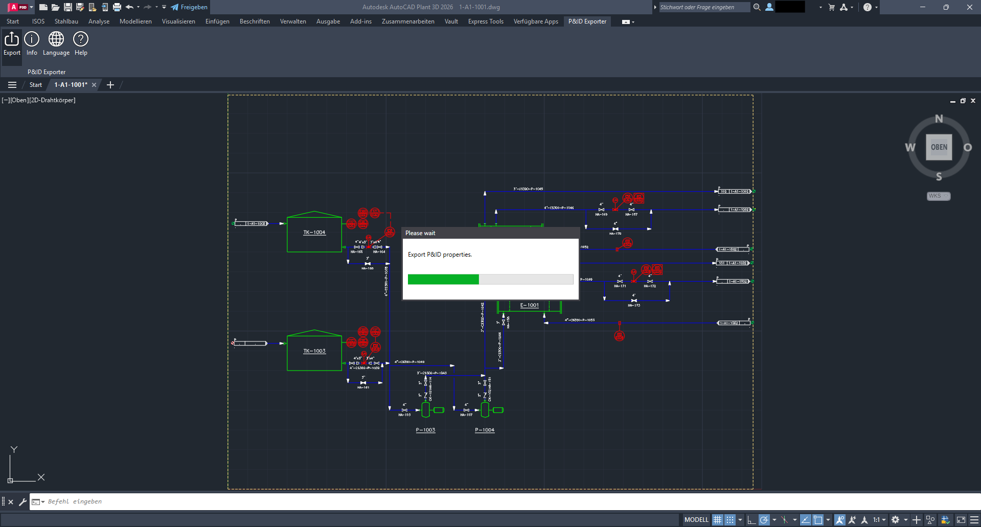Click the Start tab to switch drawings
Screen dimensions: 981x527
(x=35, y=84)
